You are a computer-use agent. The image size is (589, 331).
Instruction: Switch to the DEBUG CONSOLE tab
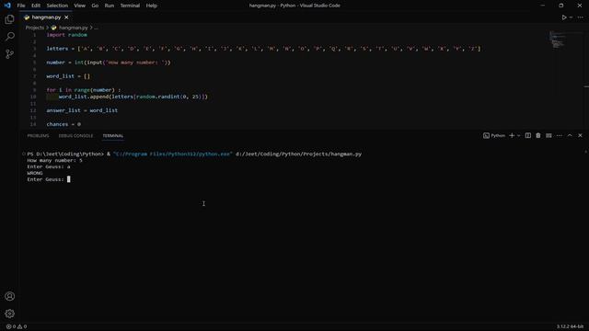(75, 136)
